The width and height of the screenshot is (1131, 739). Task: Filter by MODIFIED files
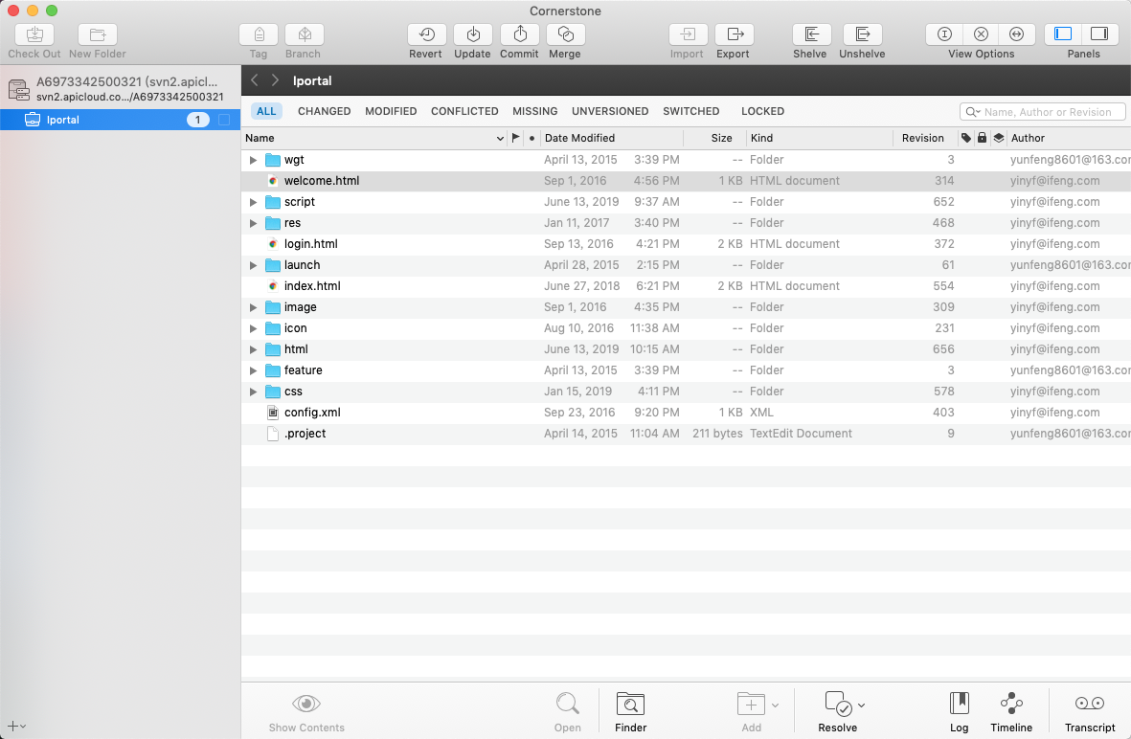click(391, 111)
